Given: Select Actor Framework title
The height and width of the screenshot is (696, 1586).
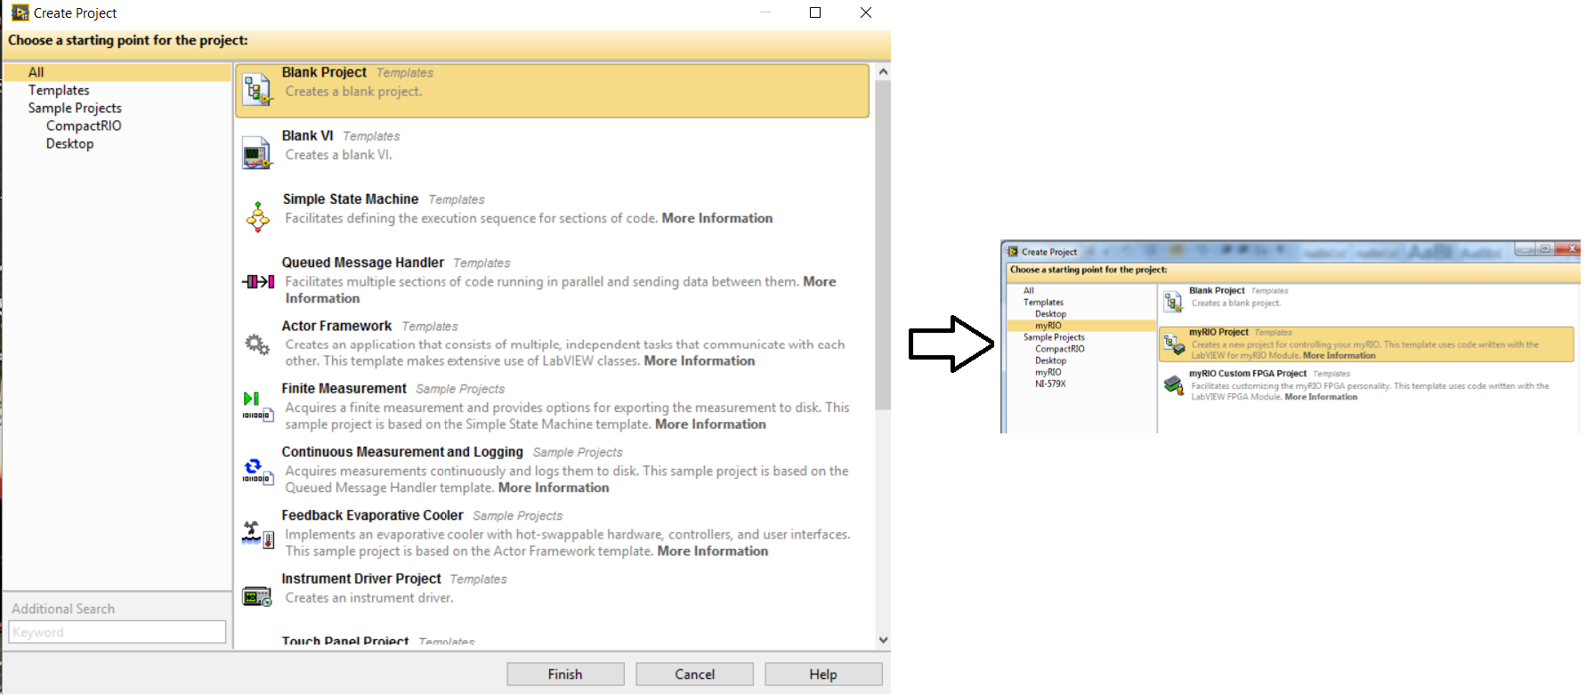Looking at the screenshot, I should click(336, 326).
